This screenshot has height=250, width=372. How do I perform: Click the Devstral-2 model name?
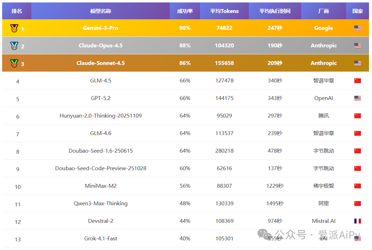pos(101,221)
